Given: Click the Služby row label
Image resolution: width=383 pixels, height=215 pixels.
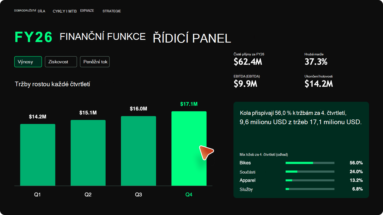Looking at the screenshot, I should [x=246, y=189].
